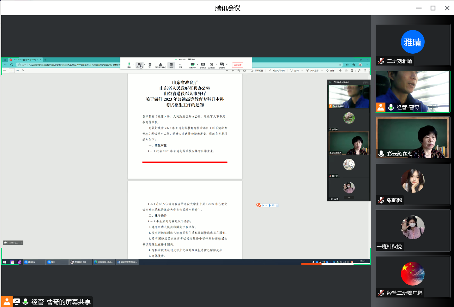This screenshot has height=307, width=454.
Task: Click the remote control icon
Action: [x=221, y=64]
